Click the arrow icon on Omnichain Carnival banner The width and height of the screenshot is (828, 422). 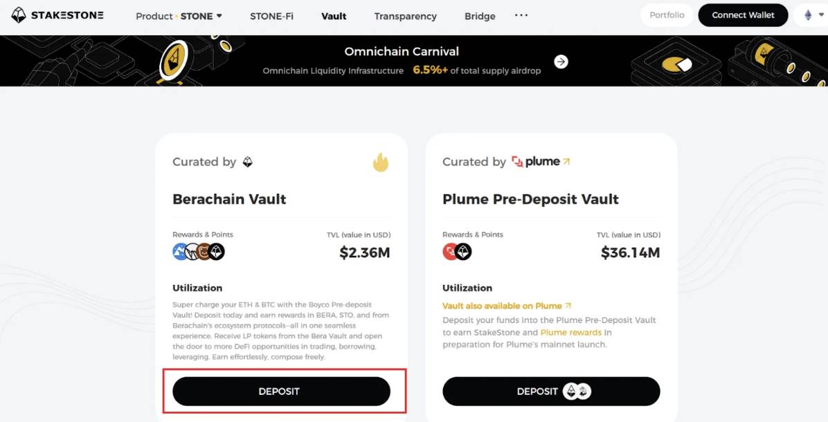pos(561,62)
